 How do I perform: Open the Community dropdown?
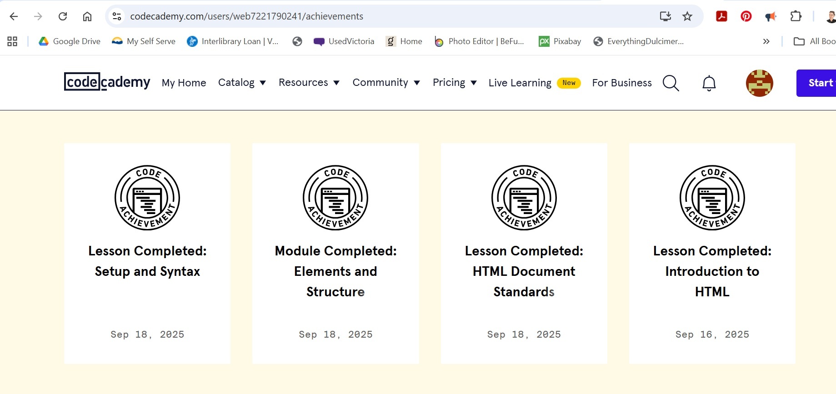(386, 83)
